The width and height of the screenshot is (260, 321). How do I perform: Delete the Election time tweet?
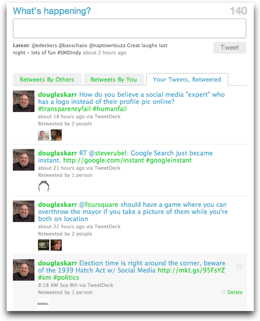[235, 292]
